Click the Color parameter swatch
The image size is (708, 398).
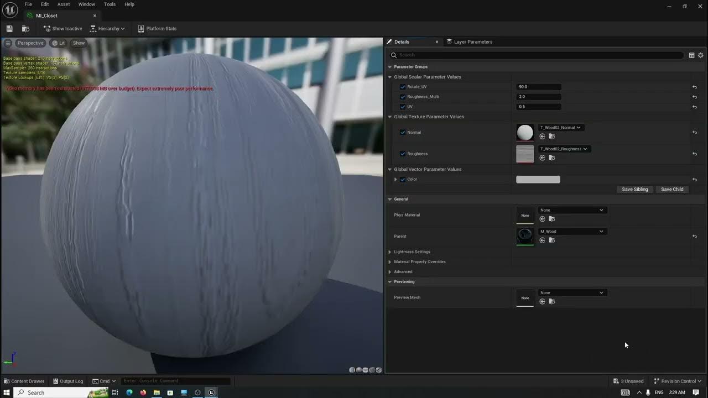[538, 180]
